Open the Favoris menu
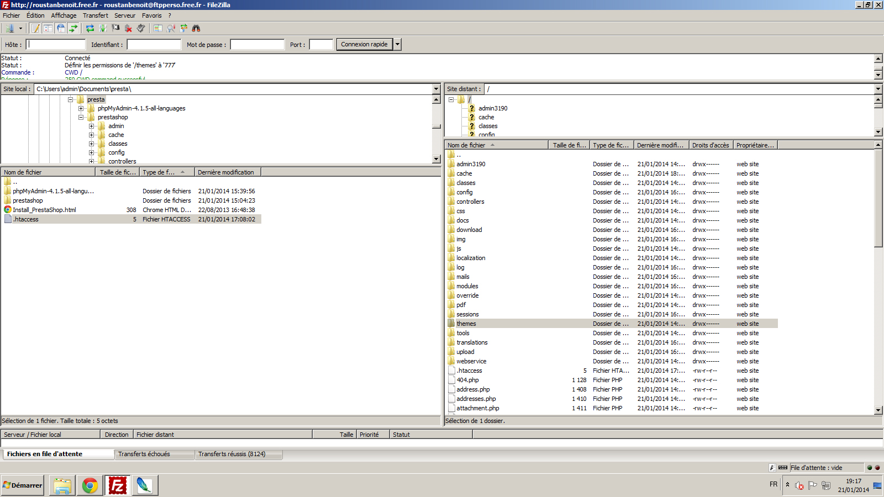The width and height of the screenshot is (884, 497). pos(151,15)
